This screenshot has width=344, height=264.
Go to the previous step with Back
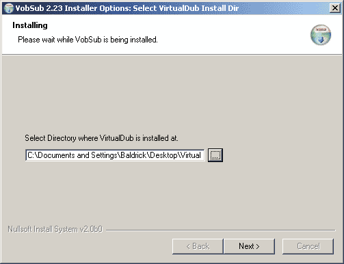coord(198,246)
